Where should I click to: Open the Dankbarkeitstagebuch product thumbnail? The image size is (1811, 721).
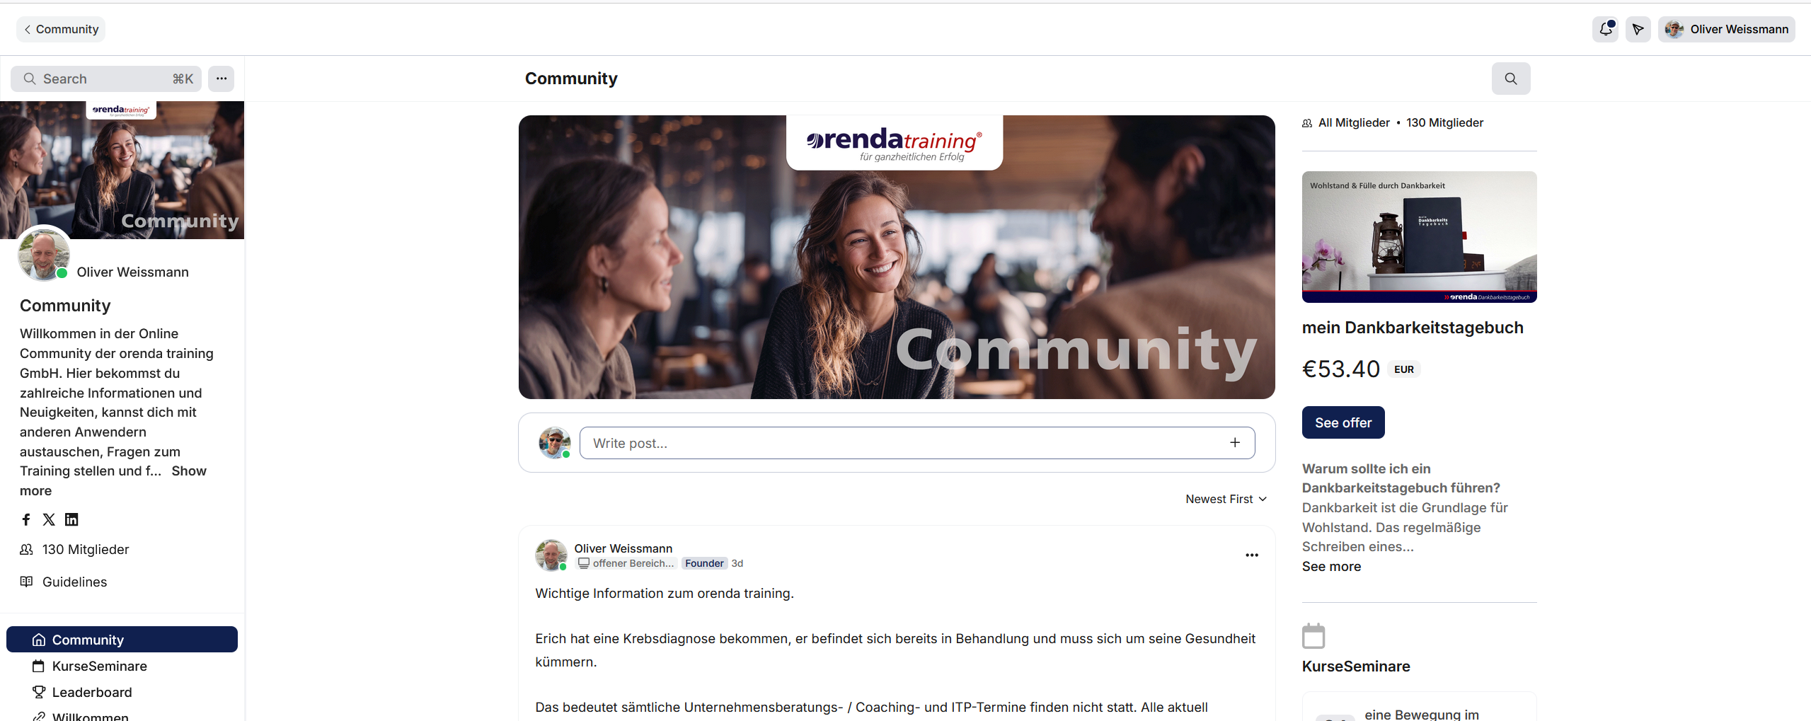pos(1419,237)
